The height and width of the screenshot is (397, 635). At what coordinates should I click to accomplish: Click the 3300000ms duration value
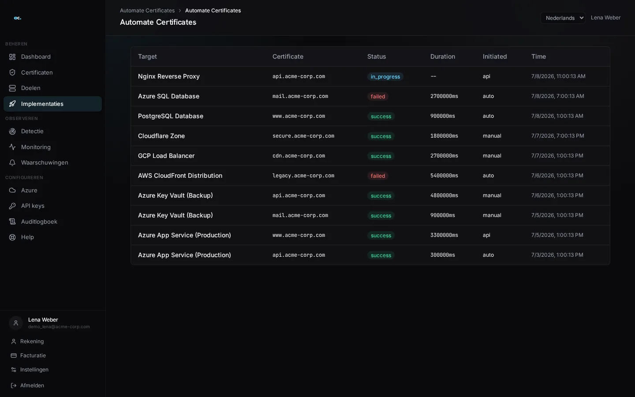point(444,235)
